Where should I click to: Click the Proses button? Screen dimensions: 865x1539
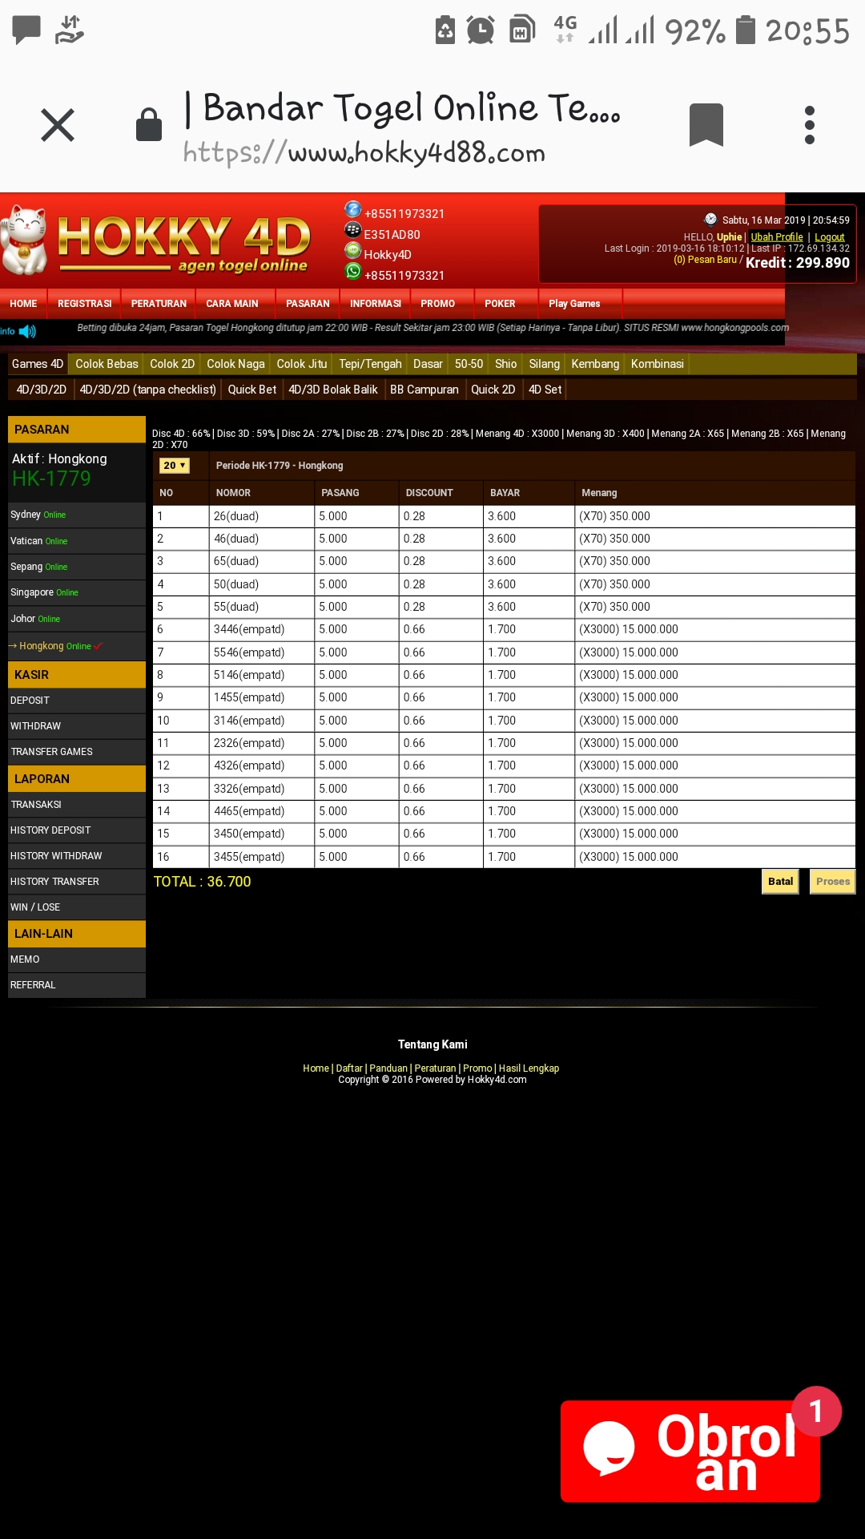[x=833, y=882]
